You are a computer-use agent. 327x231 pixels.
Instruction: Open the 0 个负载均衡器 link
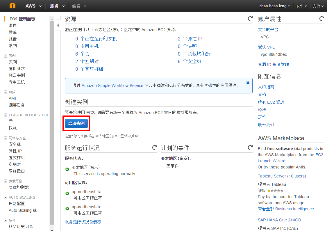coord(194,54)
